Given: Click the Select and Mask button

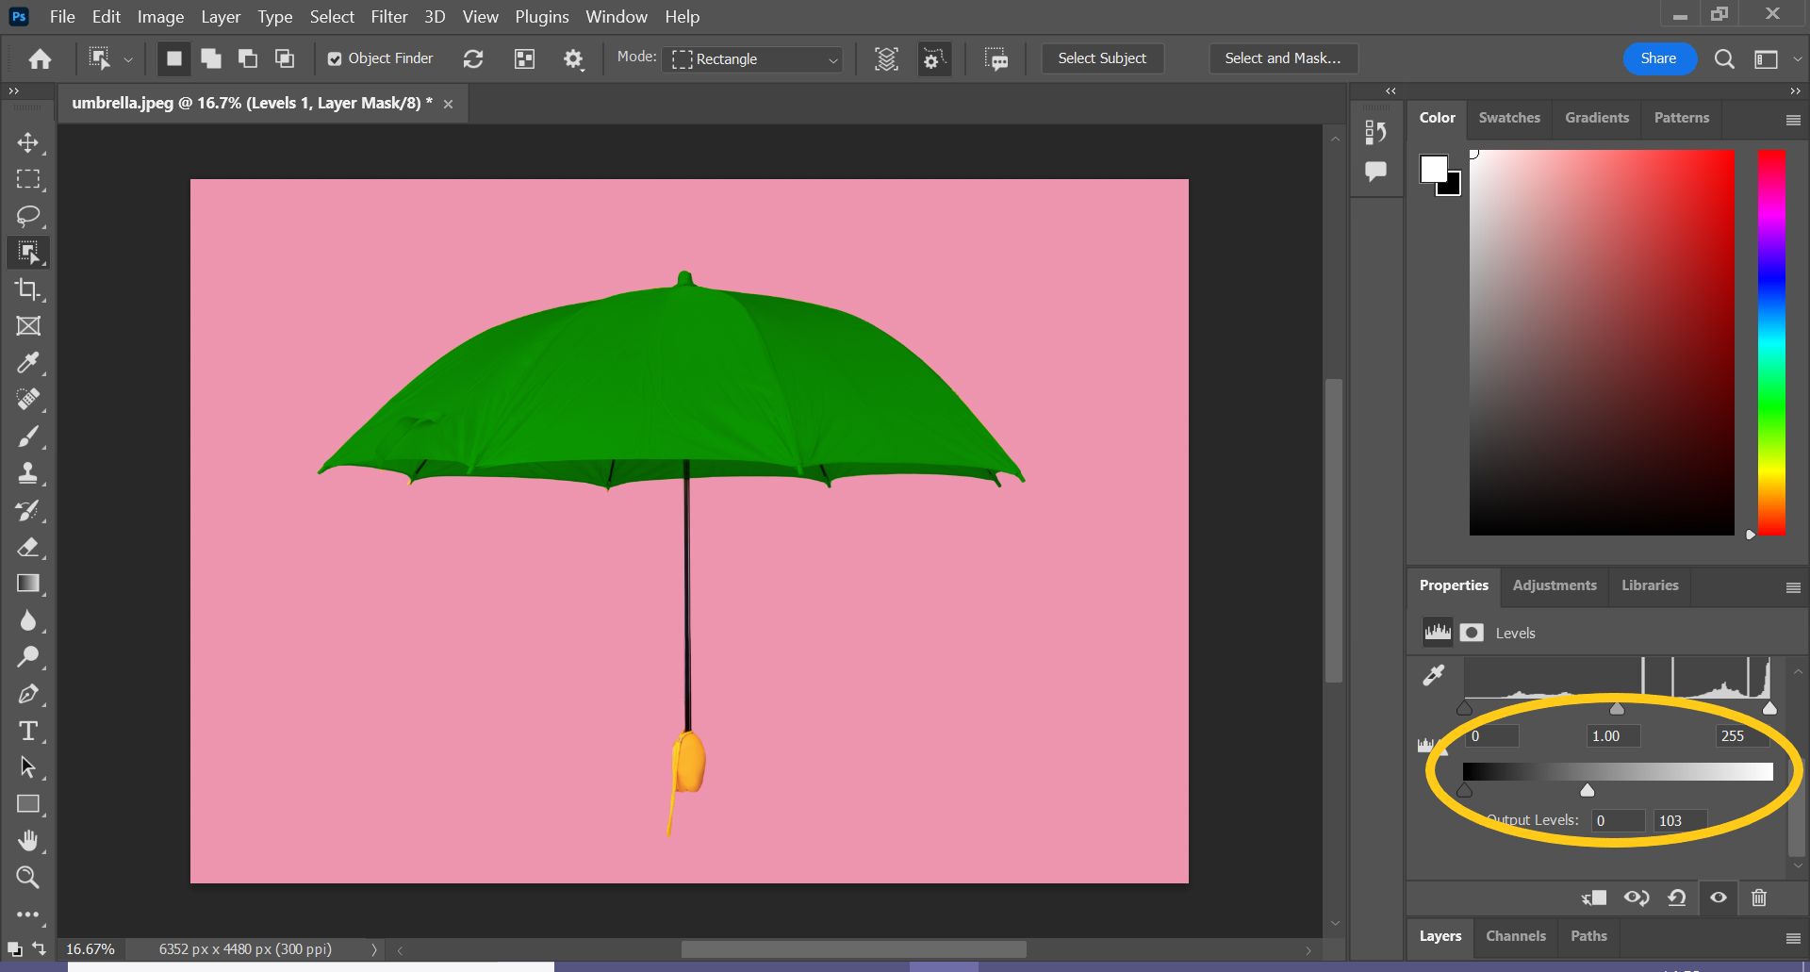Looking at the screenshot, I should tap(1282, 58).
